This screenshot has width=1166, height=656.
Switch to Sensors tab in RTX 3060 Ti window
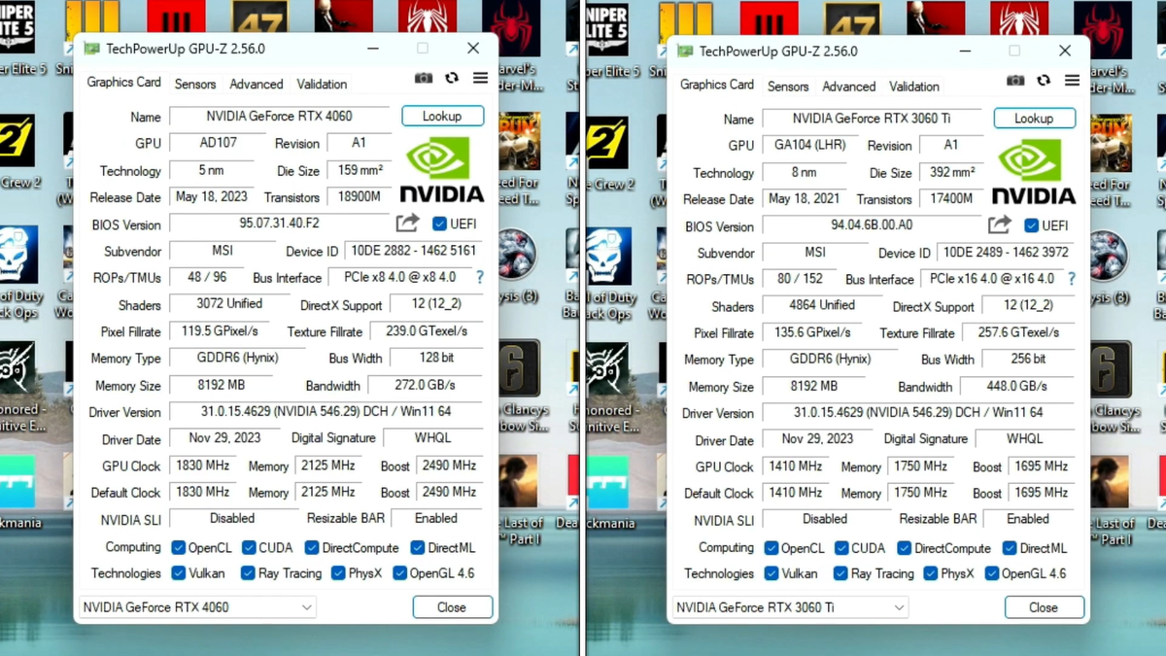pos(788,86)
